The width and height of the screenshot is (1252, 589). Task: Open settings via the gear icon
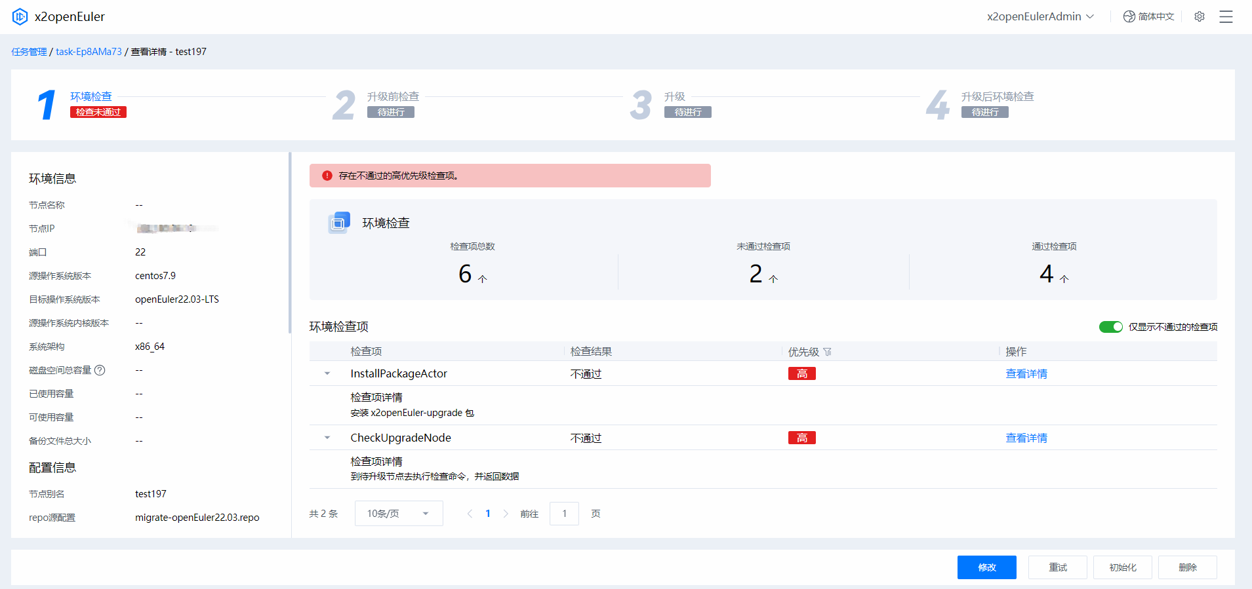point(1199,16)
